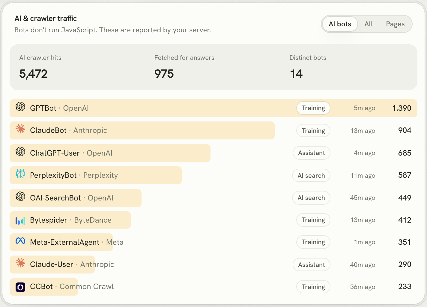Click the AI & crawler traffic heading
This screenshot has height=307, width=427.
coord(46,19)
